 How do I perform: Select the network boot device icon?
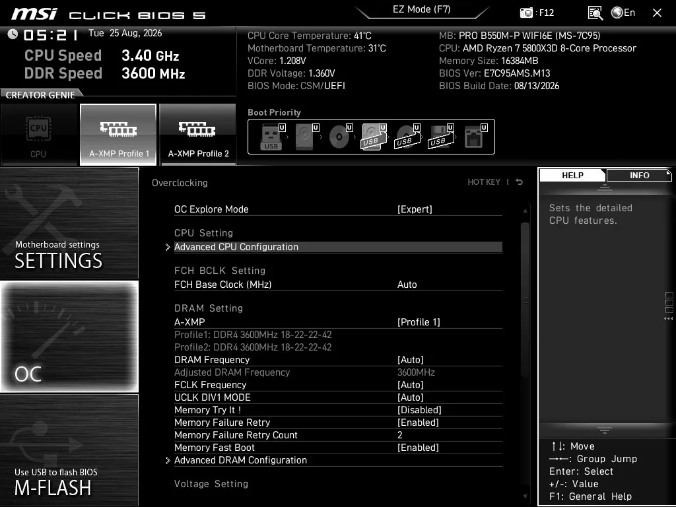tap(475, 137)
